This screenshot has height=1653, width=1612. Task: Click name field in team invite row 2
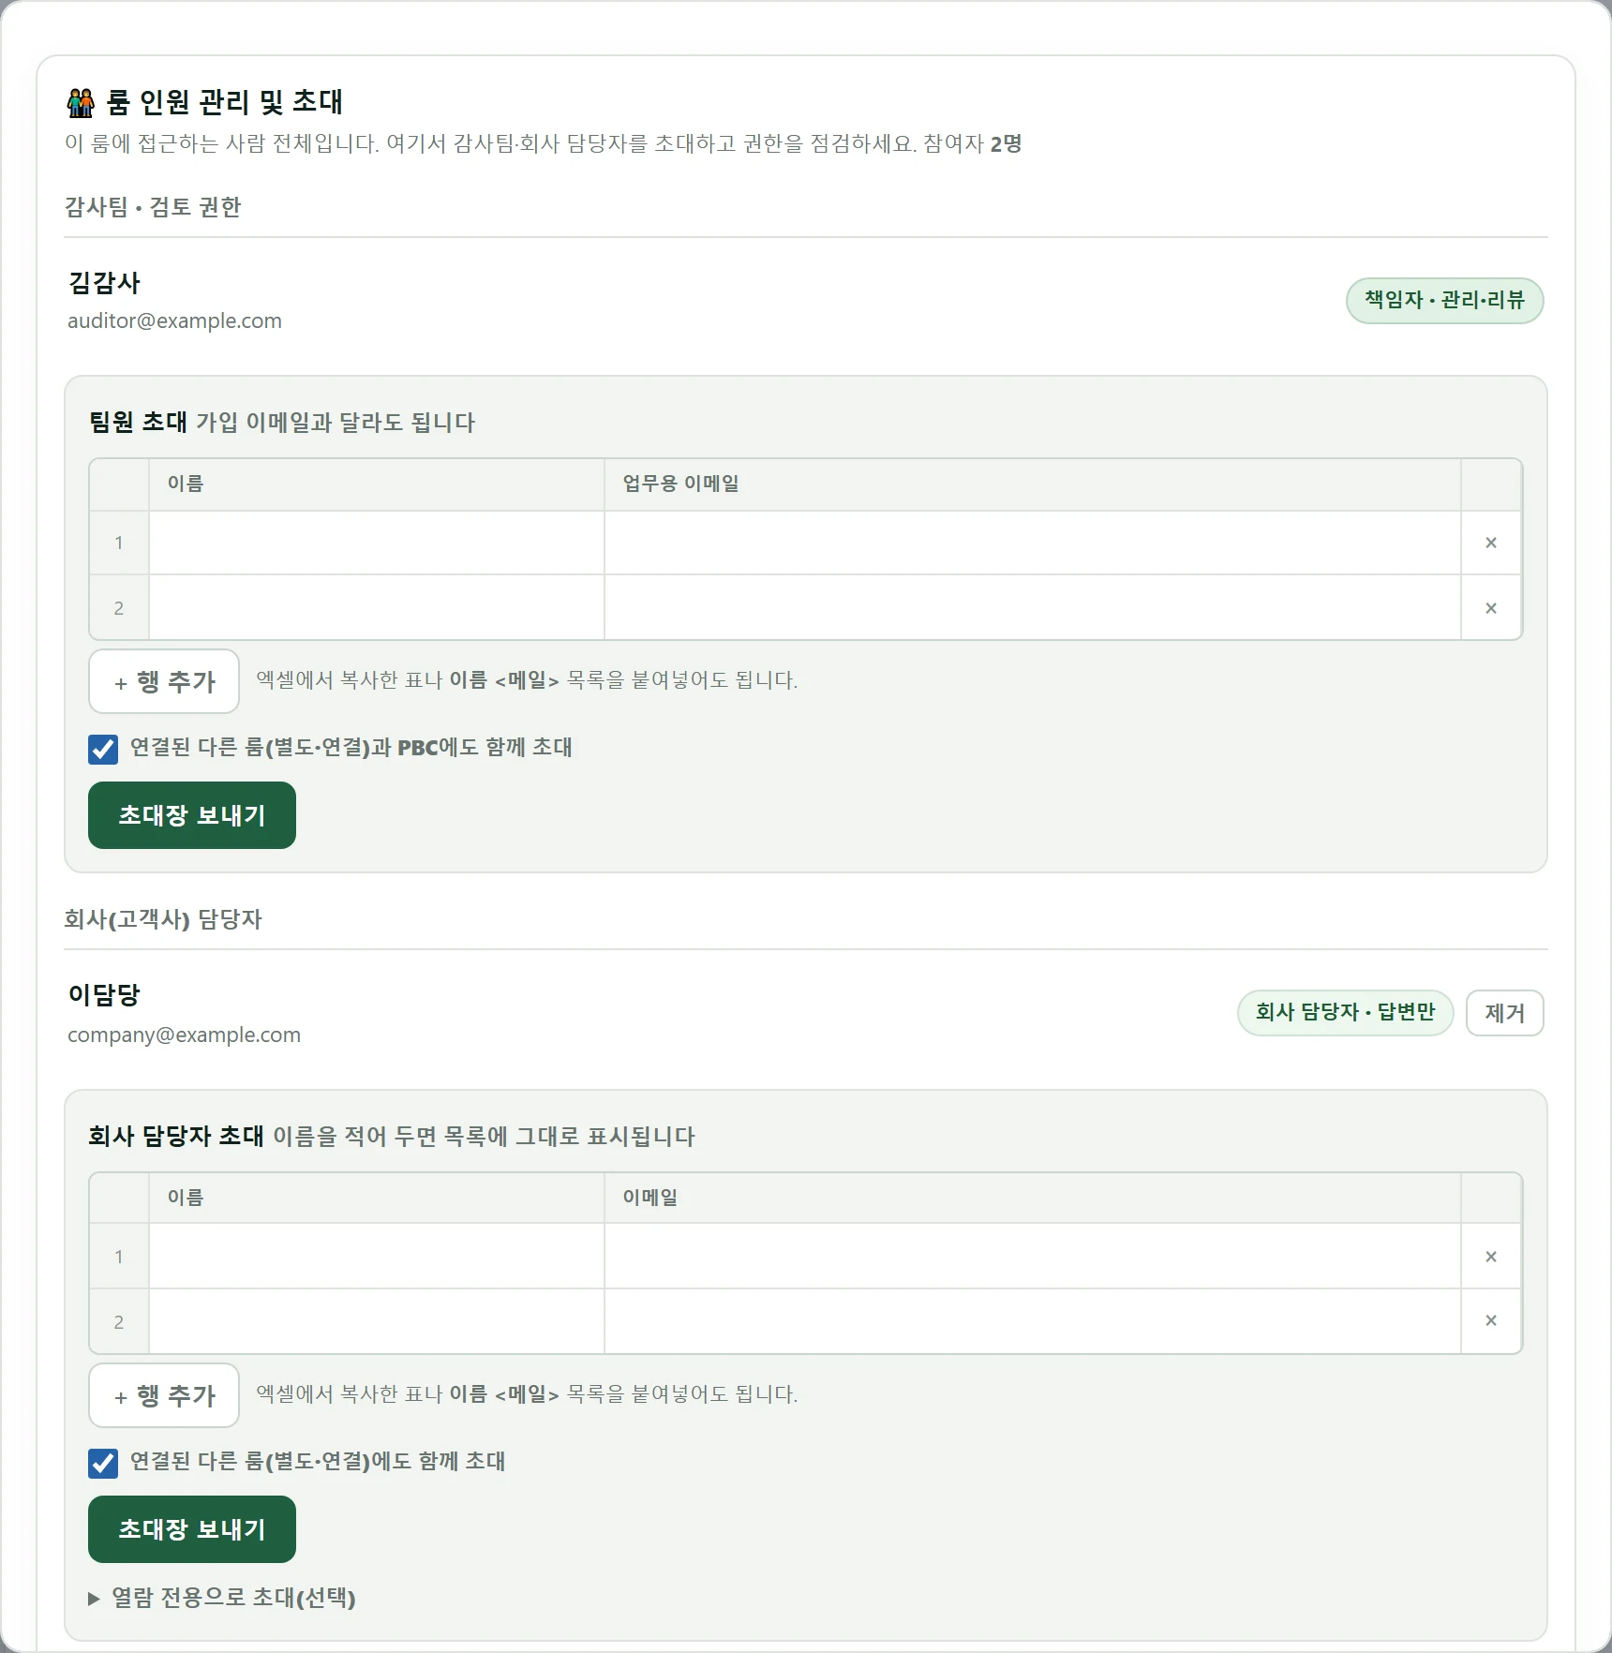(x=377, y=608)
